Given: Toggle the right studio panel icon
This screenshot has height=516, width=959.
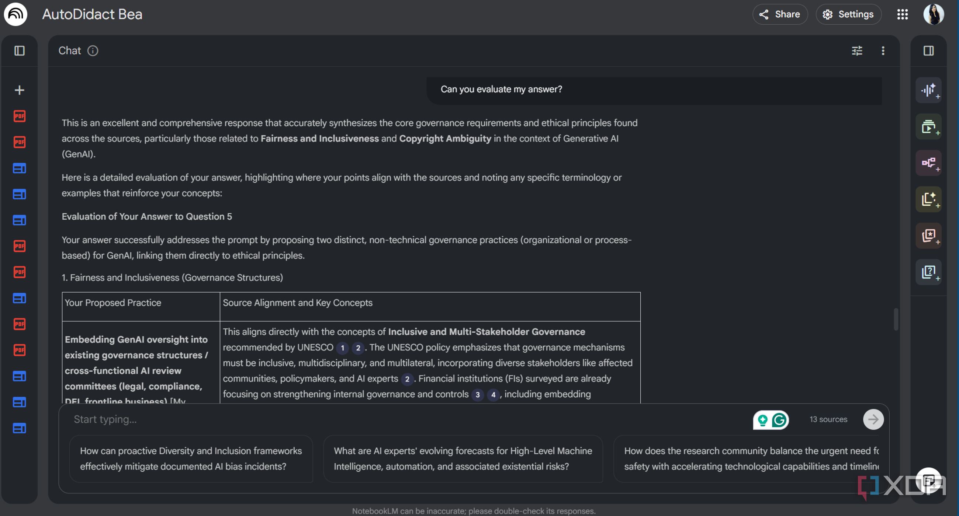Looking at the screenshot, I should [928, 50].
